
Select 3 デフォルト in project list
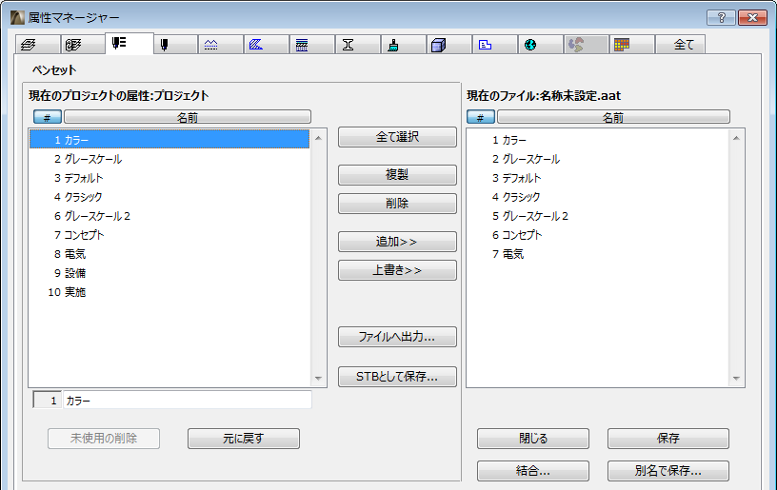point(169,178)
